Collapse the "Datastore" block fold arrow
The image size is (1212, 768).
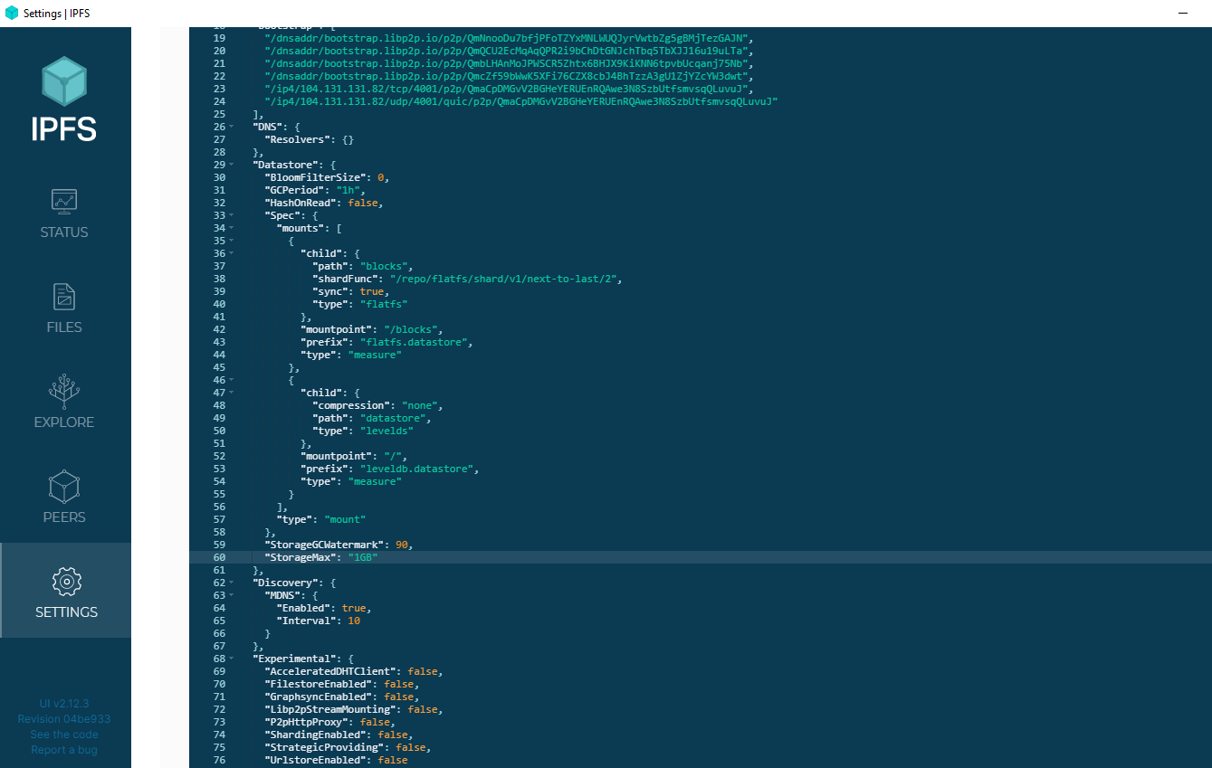click(231, 166)
